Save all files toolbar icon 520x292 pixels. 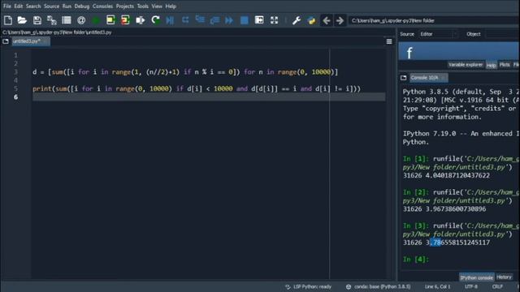click(x=52, y=20)
